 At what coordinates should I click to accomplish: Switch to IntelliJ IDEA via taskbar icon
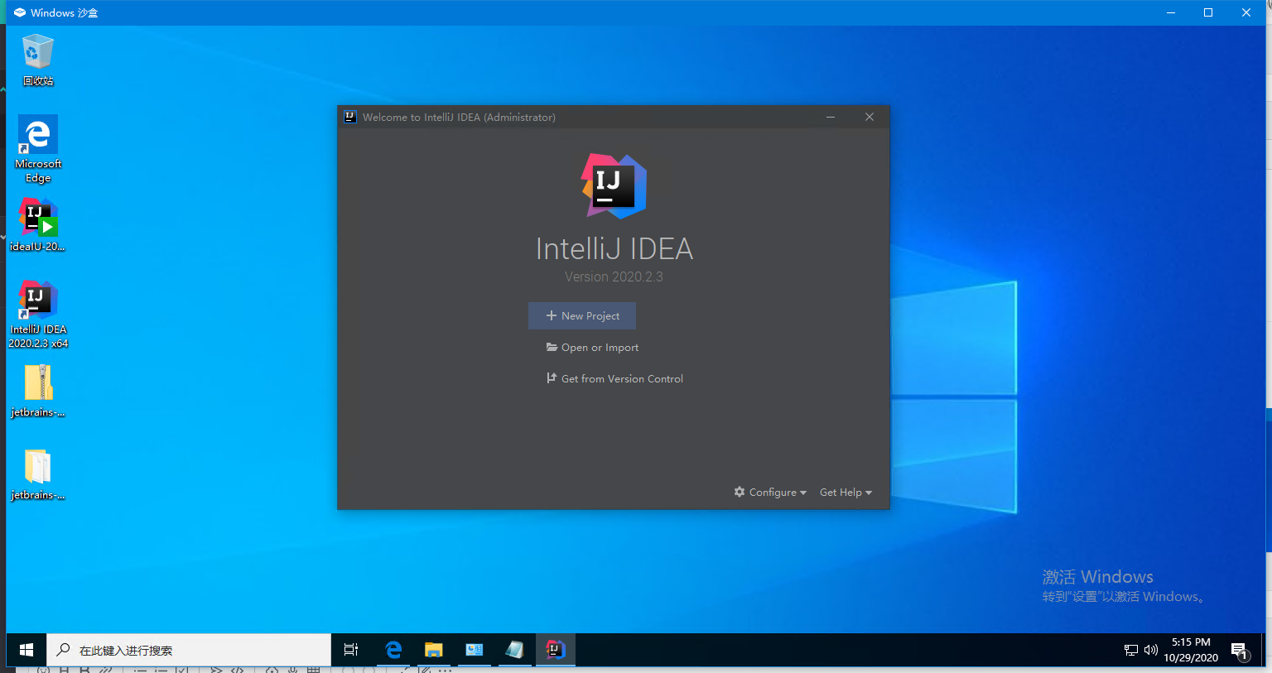coord(555,650)
